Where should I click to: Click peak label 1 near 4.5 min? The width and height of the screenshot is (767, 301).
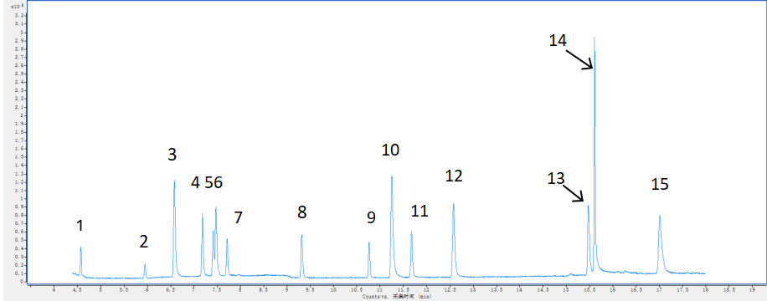click(80, 226)
